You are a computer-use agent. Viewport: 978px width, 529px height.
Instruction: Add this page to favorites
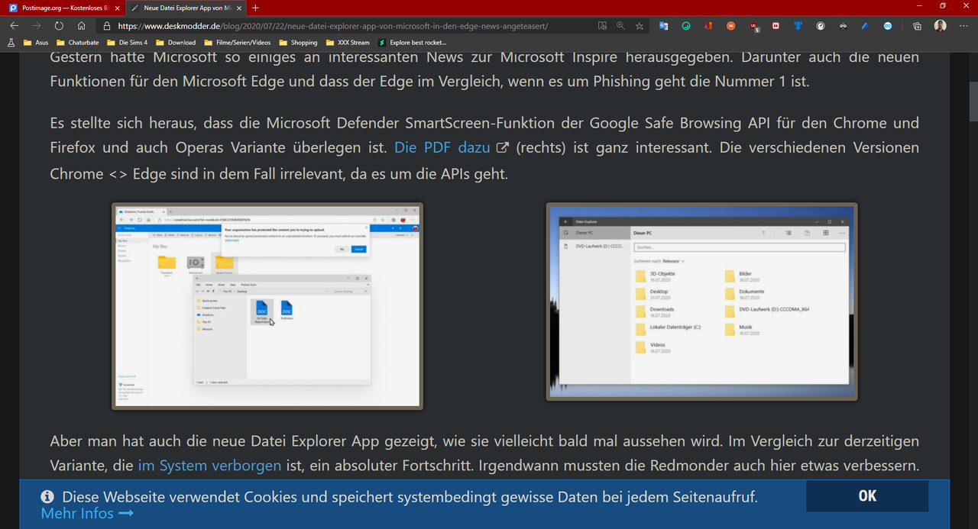(640, 25)
